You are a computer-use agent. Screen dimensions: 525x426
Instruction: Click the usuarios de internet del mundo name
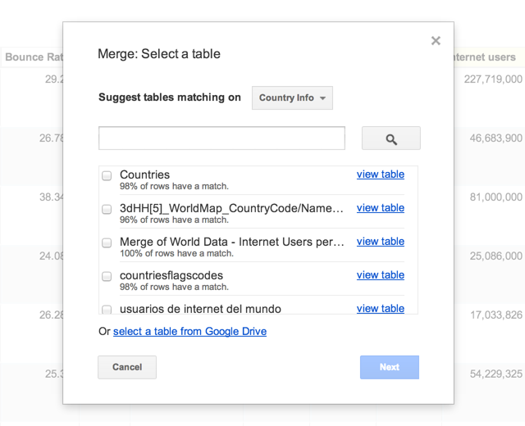[200, 309]
